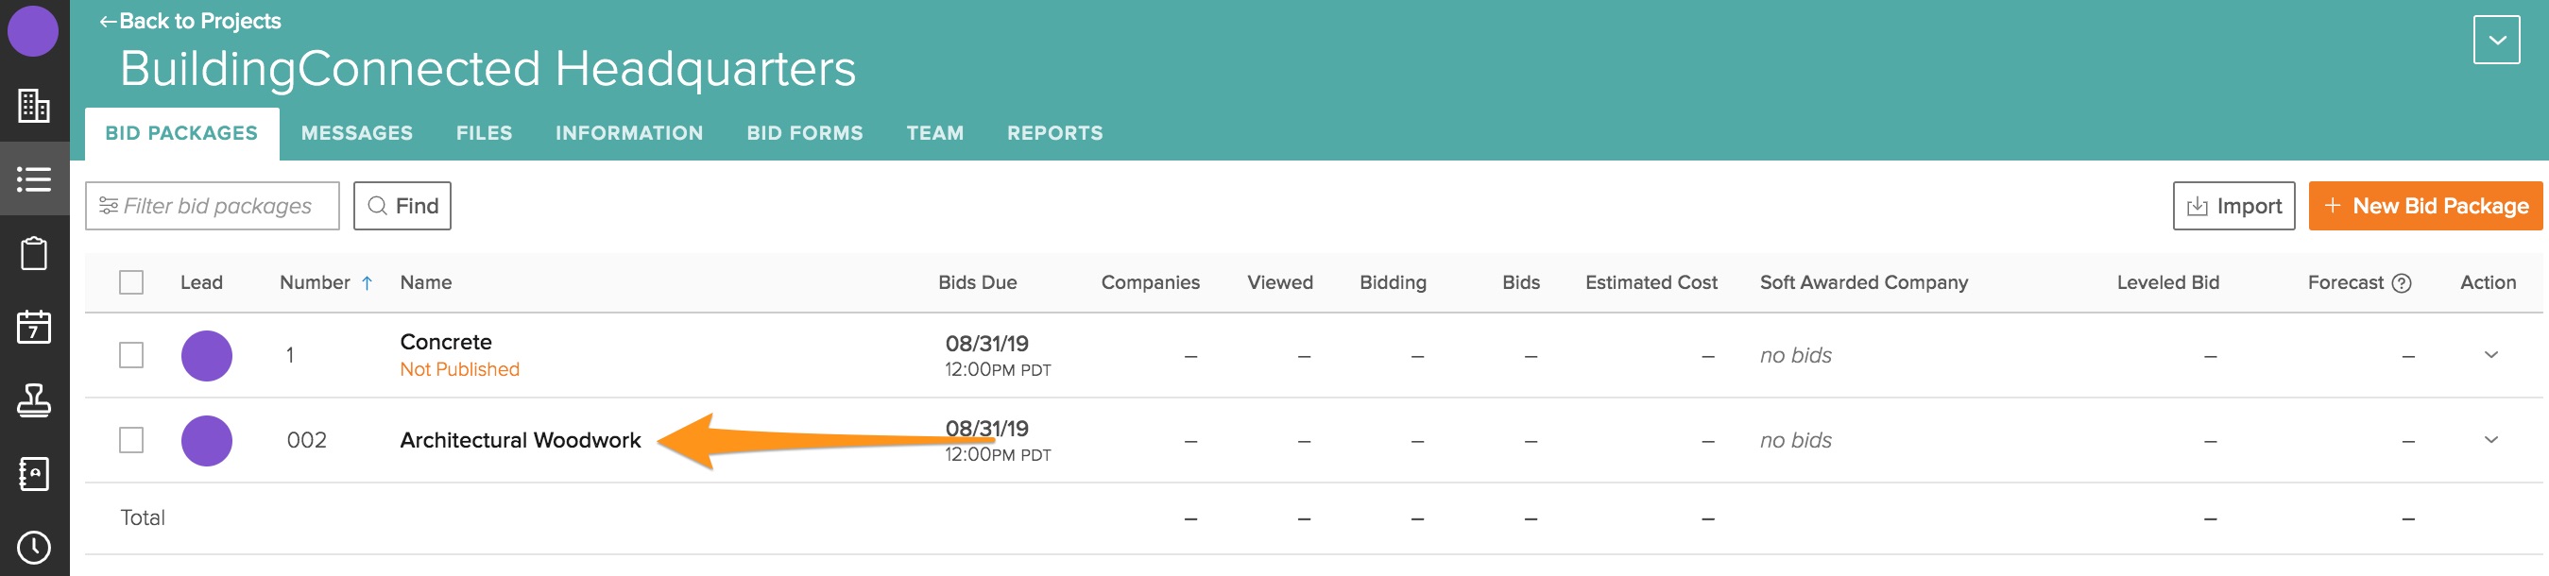This screenshot has width=2549, height=576.
Task: Check the Concrete bid package checkbox
Action: click(130, 355)
